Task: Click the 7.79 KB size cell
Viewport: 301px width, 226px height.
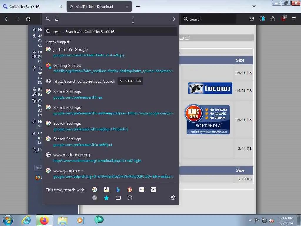Action: pyautogui.click(x=245, y=179)
